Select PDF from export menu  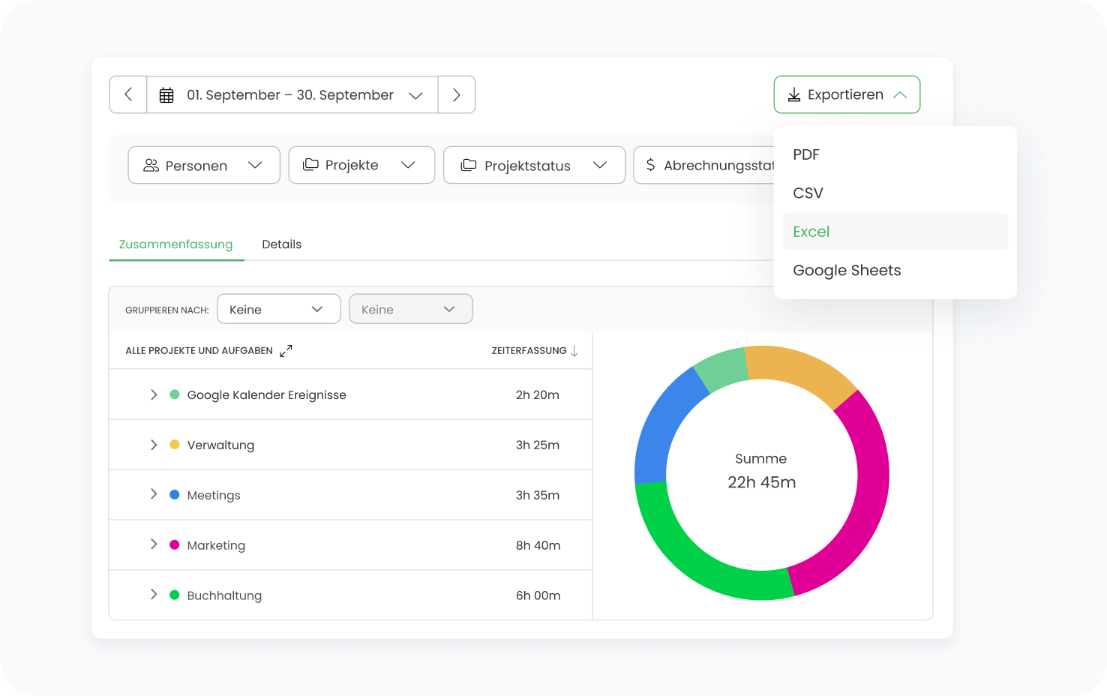click(x=806, y=154)
